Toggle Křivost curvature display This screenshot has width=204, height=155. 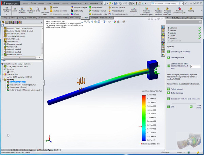point(75,14)
